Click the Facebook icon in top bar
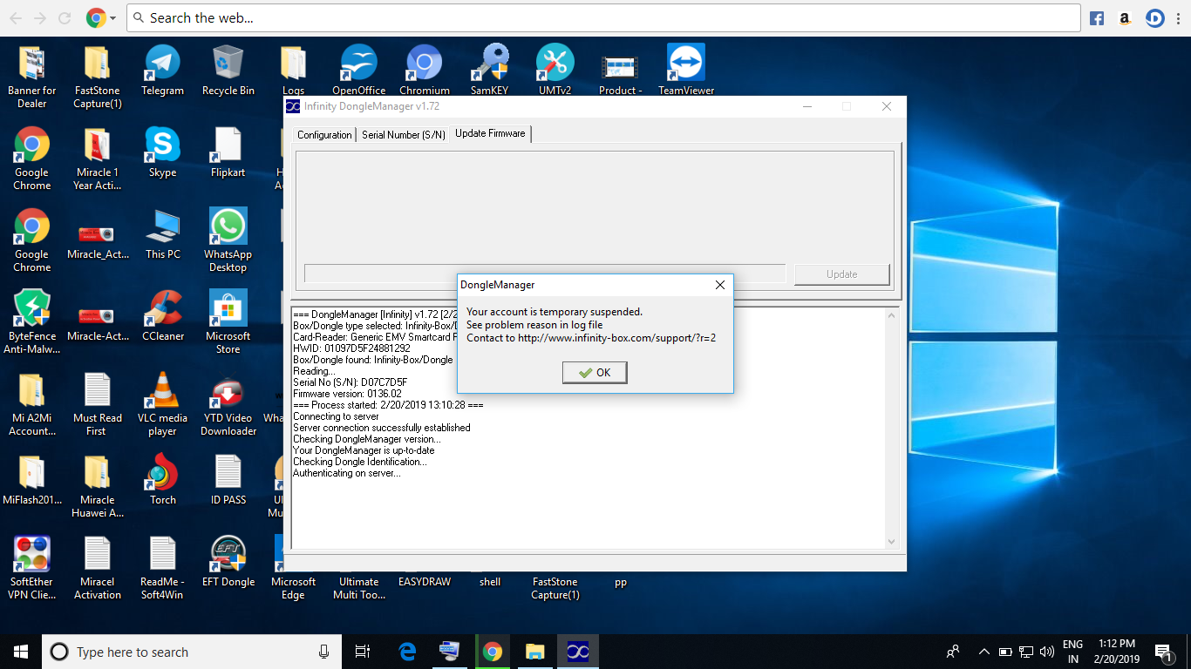This screenshot has width=1191, height=669. point(1097,17)
